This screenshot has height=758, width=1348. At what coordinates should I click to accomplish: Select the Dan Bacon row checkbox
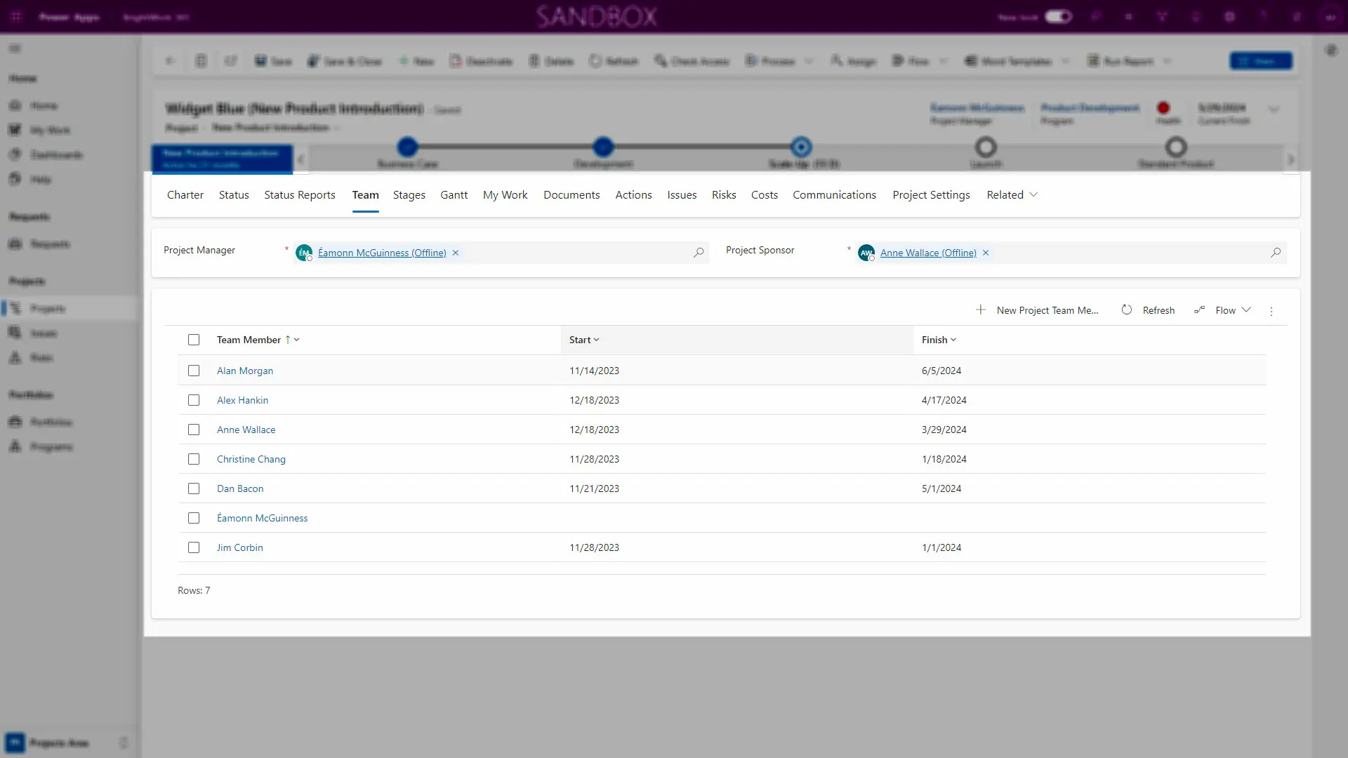[194, 488]
